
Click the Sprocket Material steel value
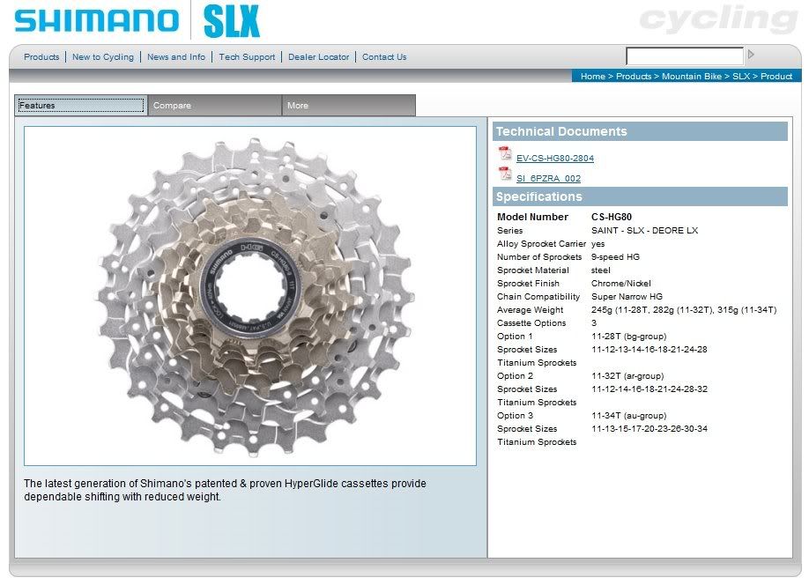(x=600, y=270)
